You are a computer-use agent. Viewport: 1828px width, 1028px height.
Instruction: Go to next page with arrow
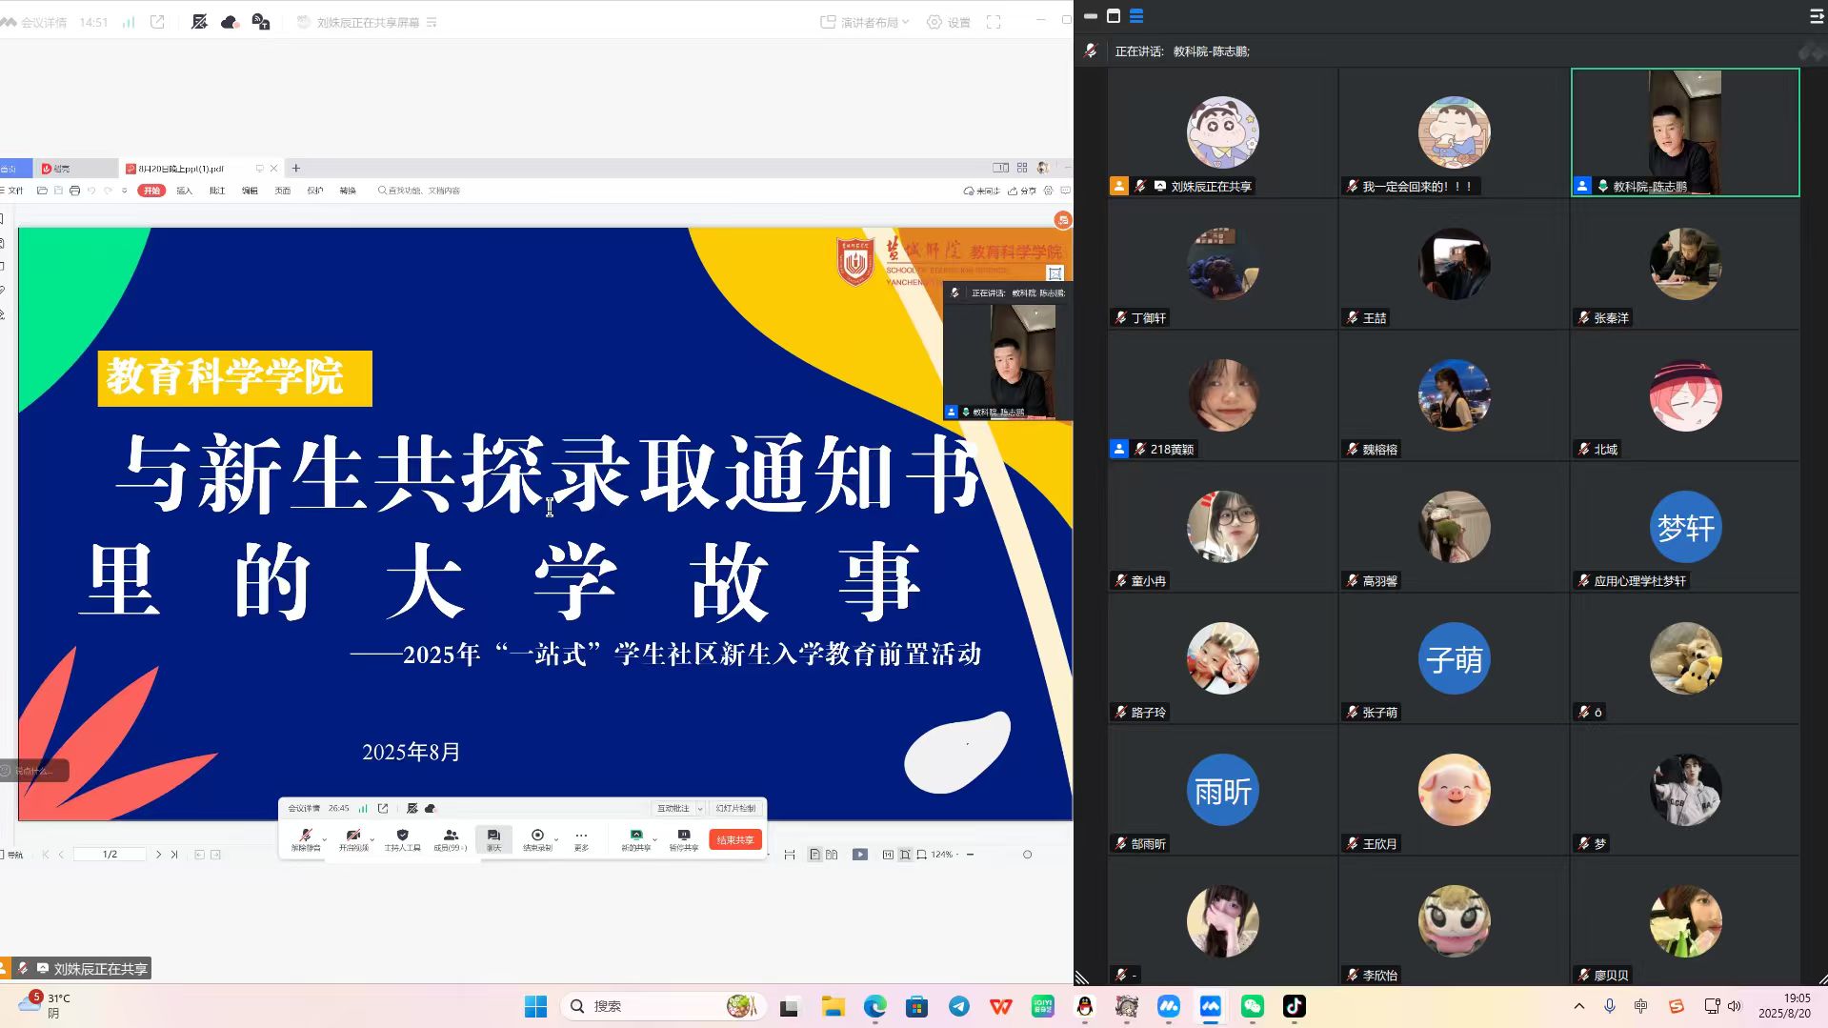158,855
